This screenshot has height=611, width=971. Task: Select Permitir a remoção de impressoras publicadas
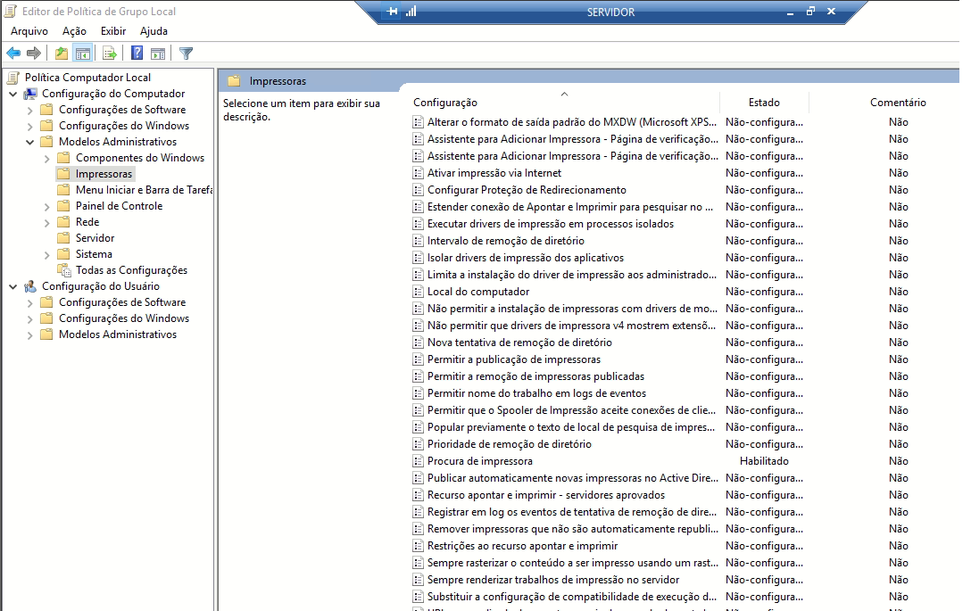pyautogui.click(x=535, y=376)
